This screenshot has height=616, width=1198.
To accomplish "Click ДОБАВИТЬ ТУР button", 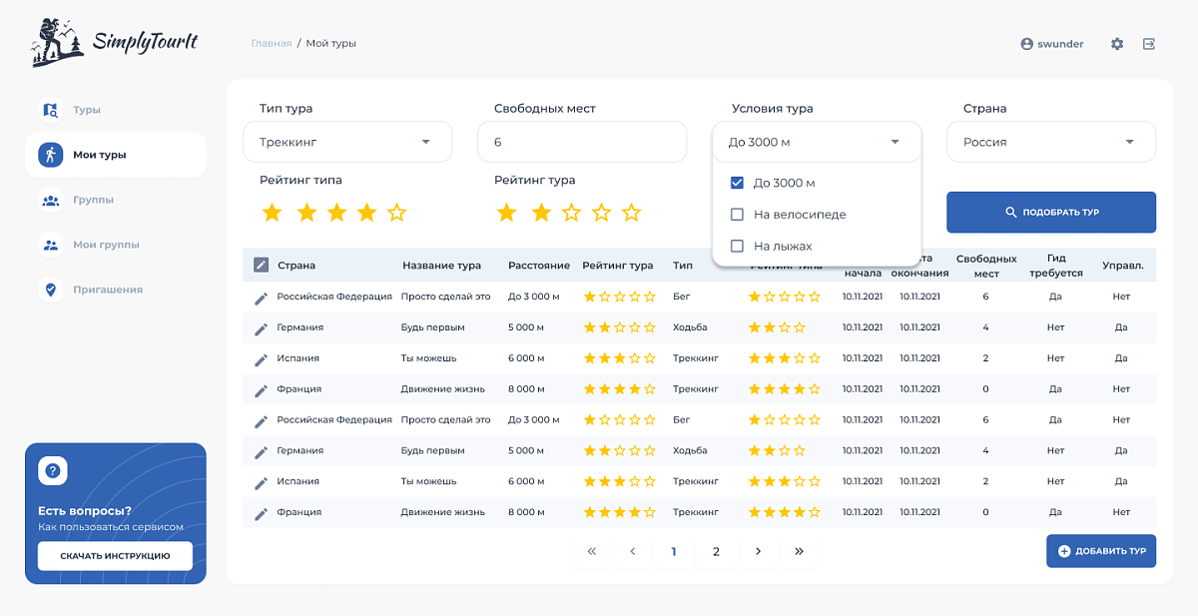I will click(1101, 551).
